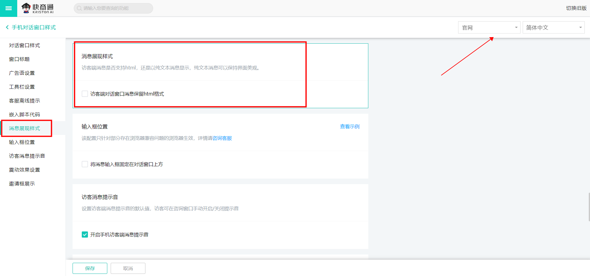Uncheck 开启手机访客端消息提示音 checkbox
Screen dimensions: 590x276
click(85, 235)
